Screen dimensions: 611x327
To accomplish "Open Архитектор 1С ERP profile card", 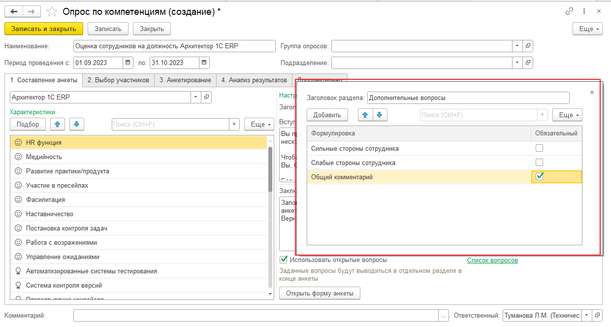I will 207,97.
